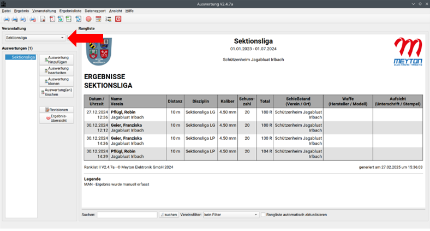Click the numbered ranking list toolbar icon
Screen dimensions: 430x231
[108, 19]
